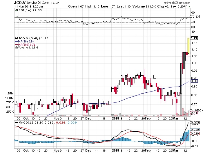Viewport: 203px width, 153px height.
Task: Click the 14-Mar-2018 1:20pm timestamp
Action: [28, 7]
